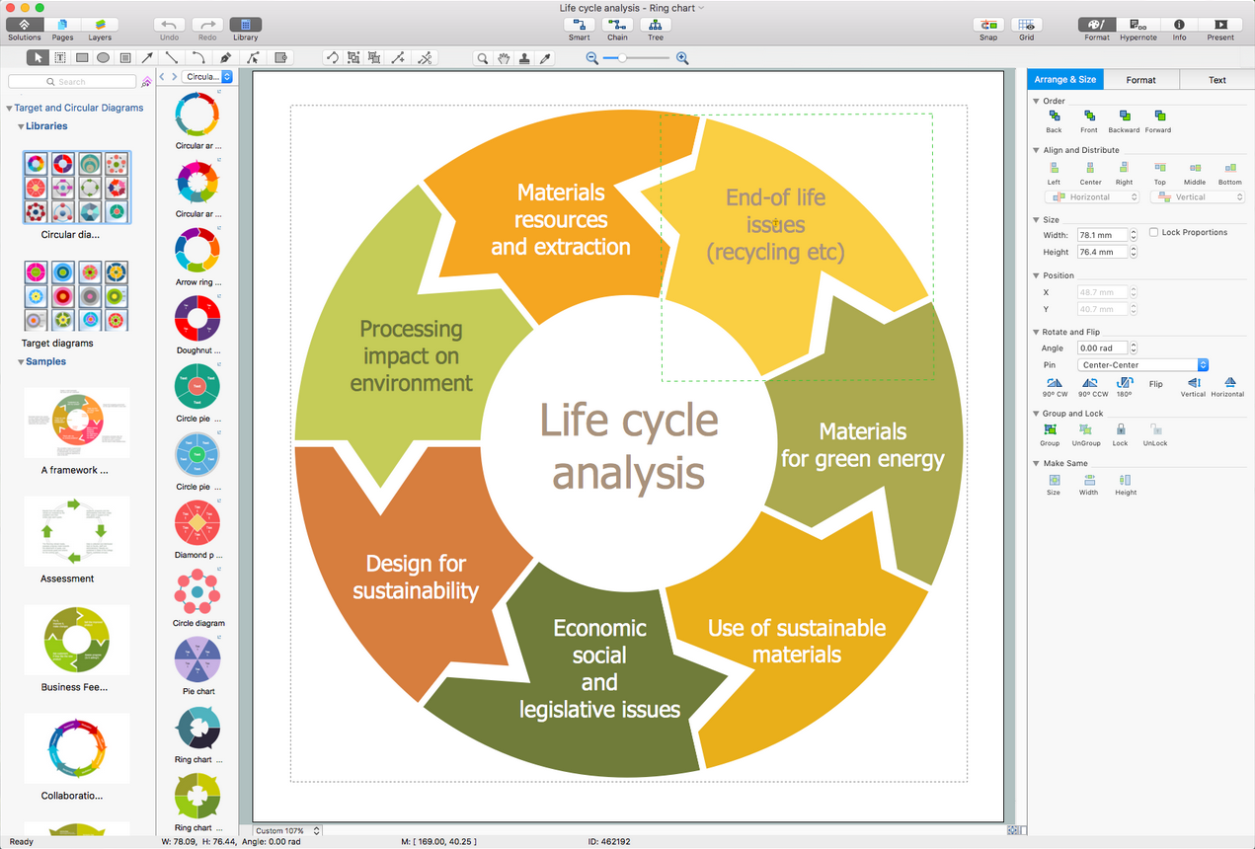Select the magnifier zoom tool
1255x849 pixels.
pyautogui.click(x=482, y=58)
